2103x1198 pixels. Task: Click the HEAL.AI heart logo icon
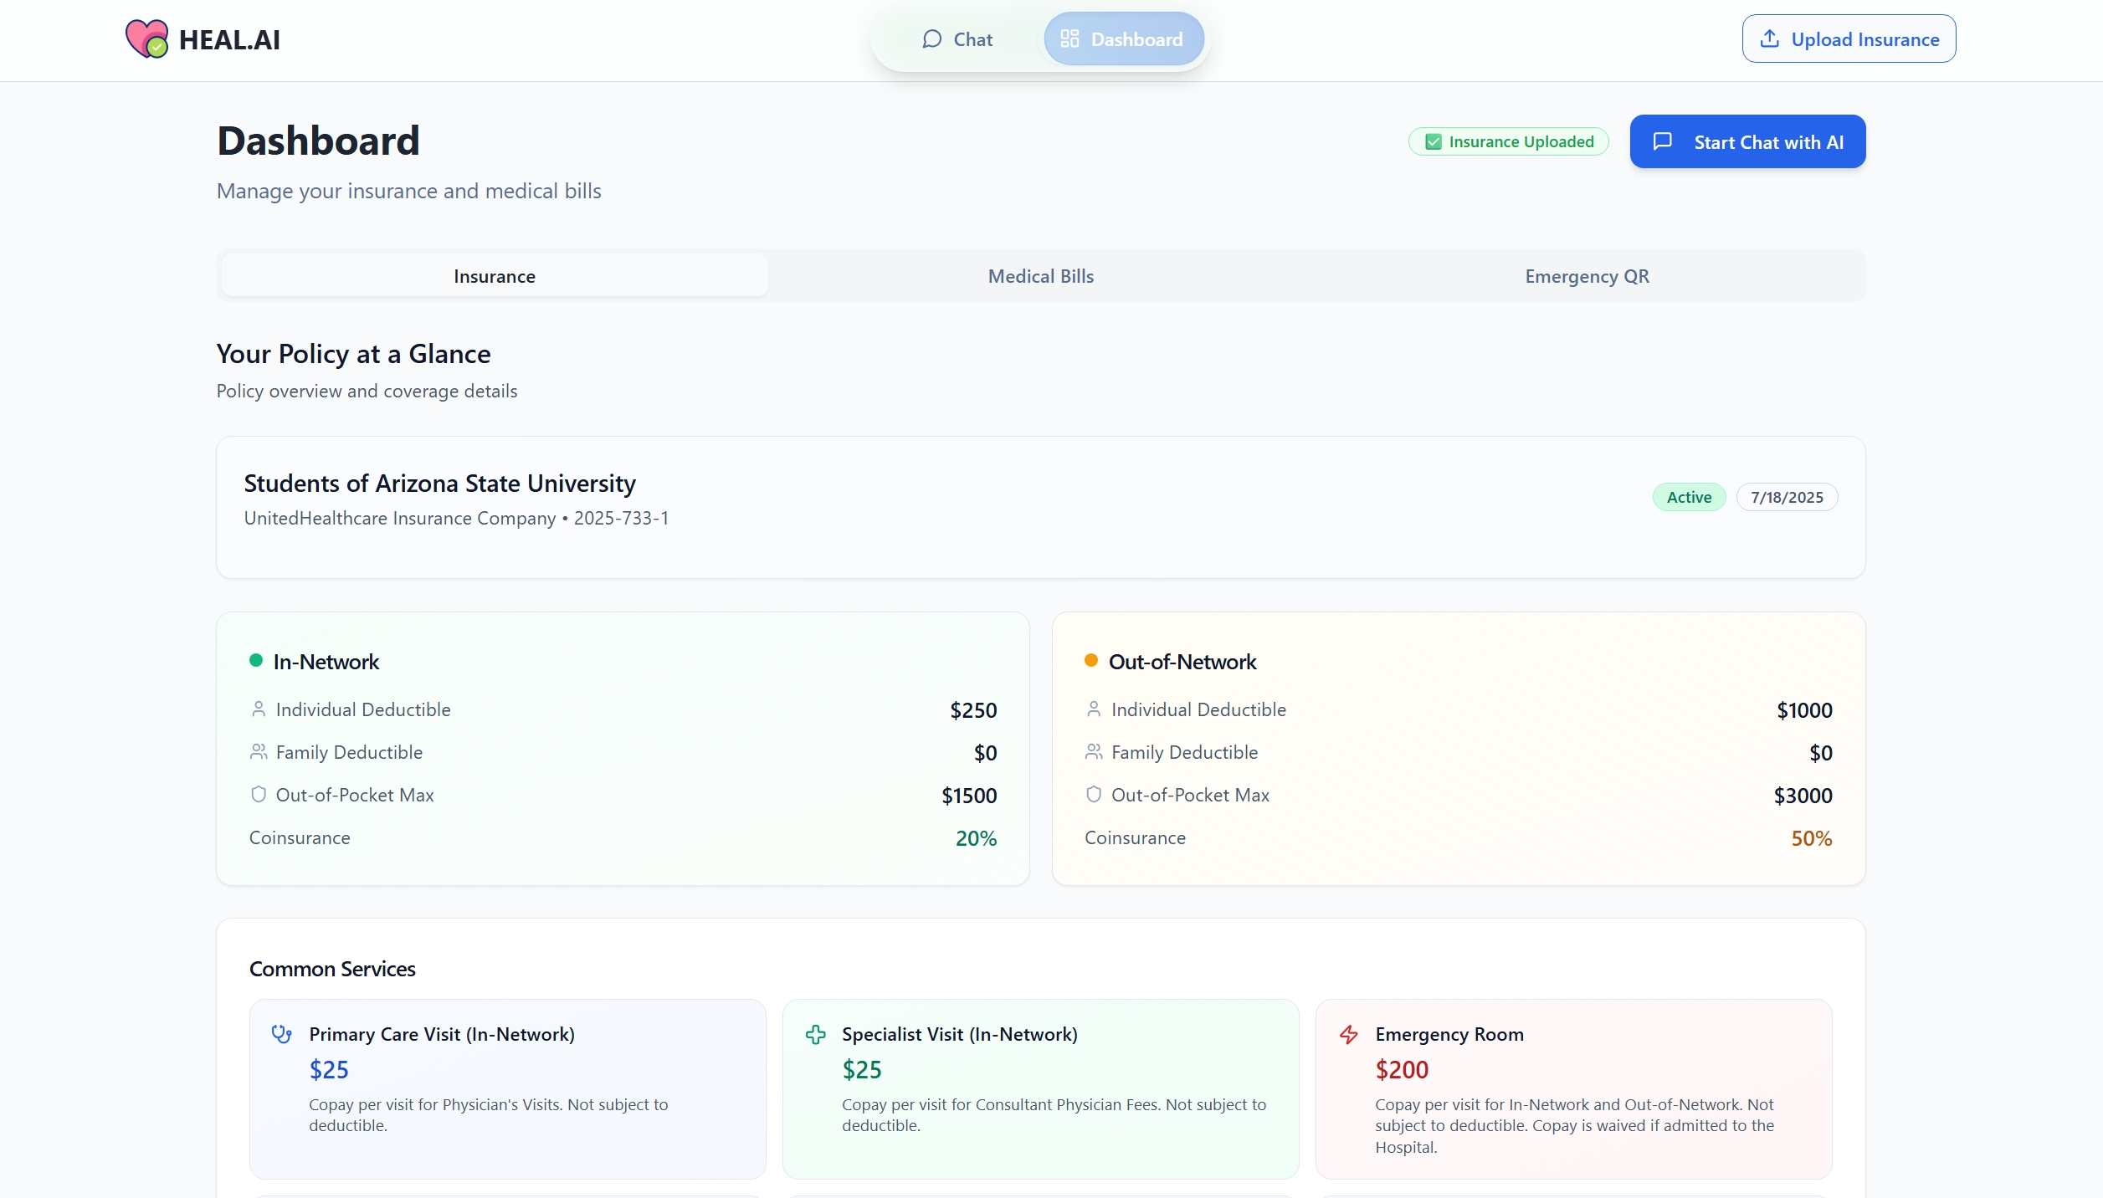click(146, 38)
